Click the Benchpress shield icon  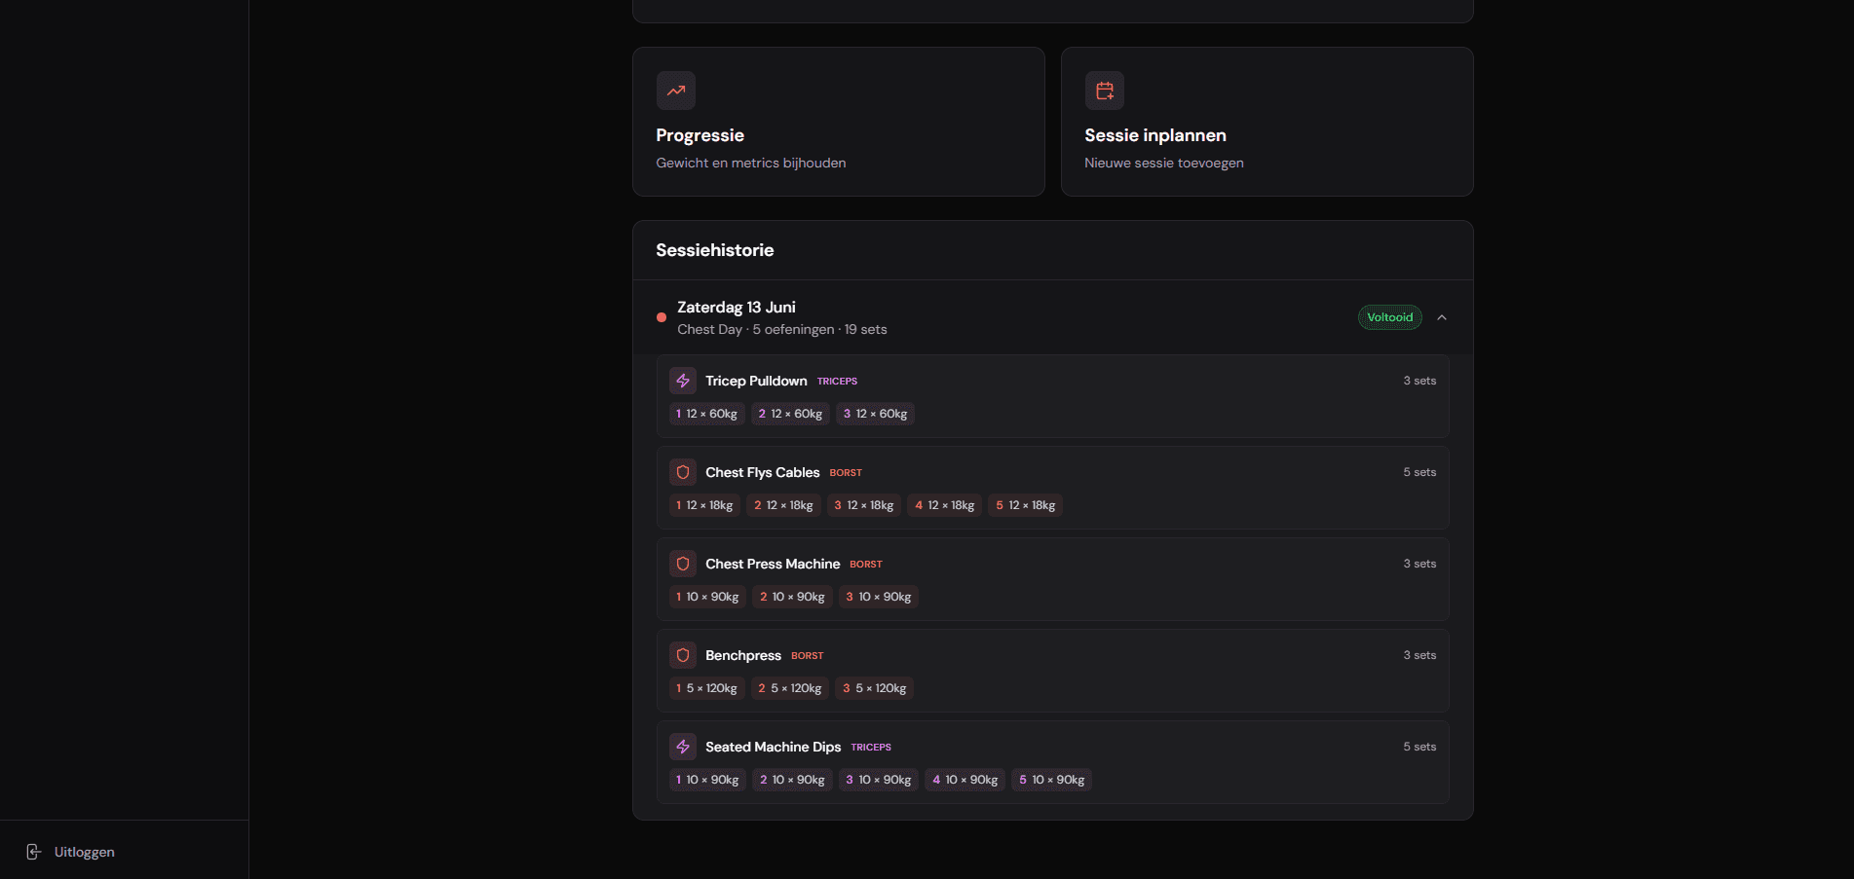(683, 655)
